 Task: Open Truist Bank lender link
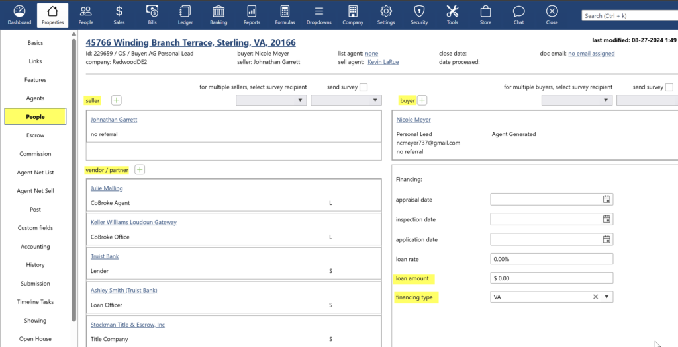click(105, 256)
